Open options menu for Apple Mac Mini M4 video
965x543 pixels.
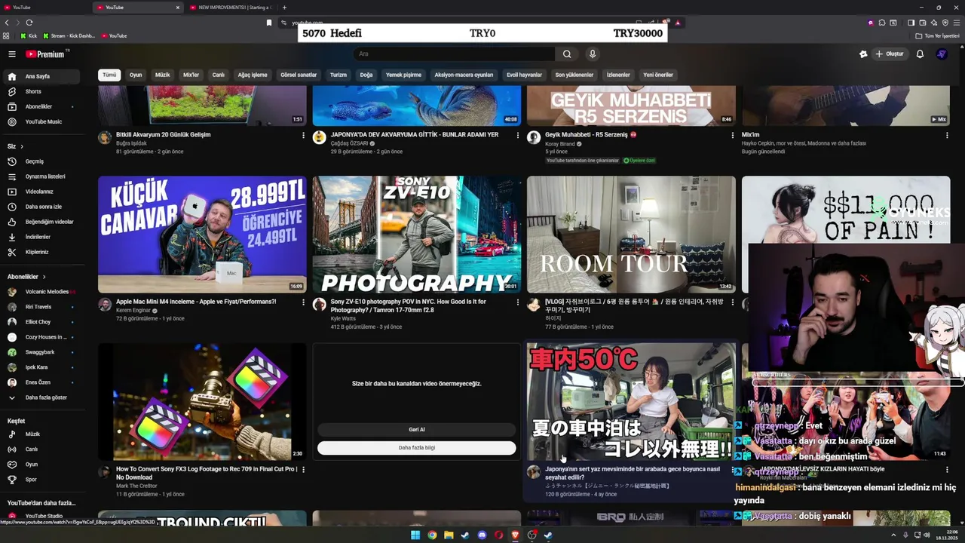303,302
